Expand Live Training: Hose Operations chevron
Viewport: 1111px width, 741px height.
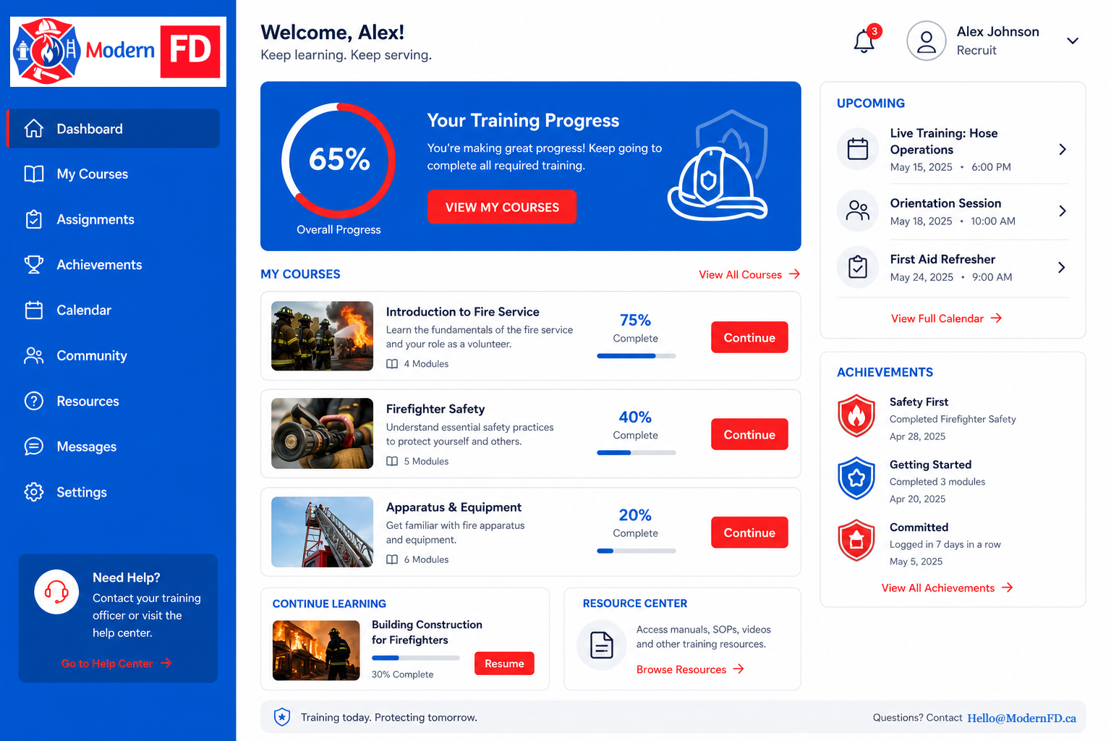[1062, 149]
